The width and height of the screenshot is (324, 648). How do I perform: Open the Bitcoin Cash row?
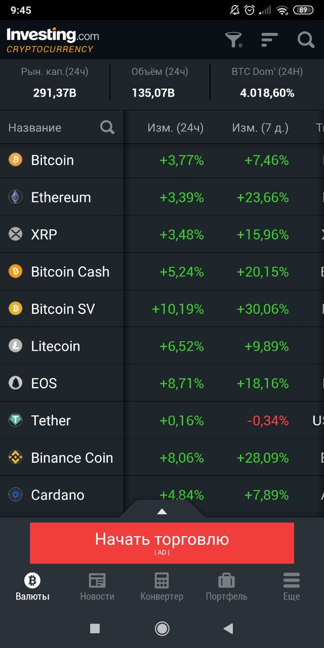coord(162,271)
